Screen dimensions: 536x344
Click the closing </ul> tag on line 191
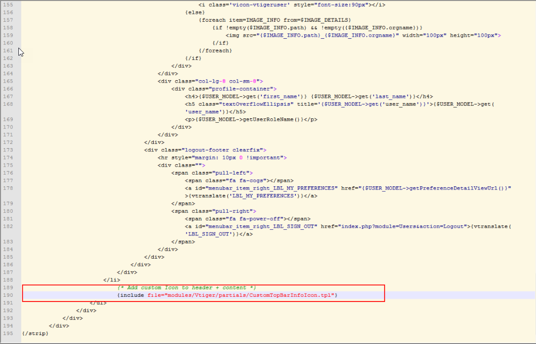pyautogui.click(x=98, y=303)
